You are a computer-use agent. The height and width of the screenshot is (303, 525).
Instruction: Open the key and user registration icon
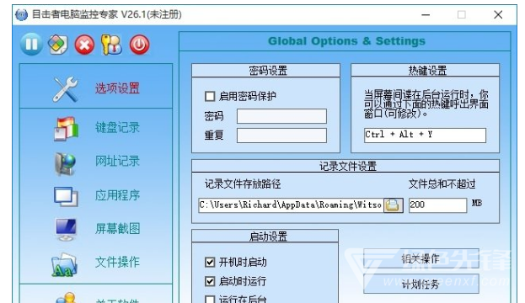click(x=111, y=45)
